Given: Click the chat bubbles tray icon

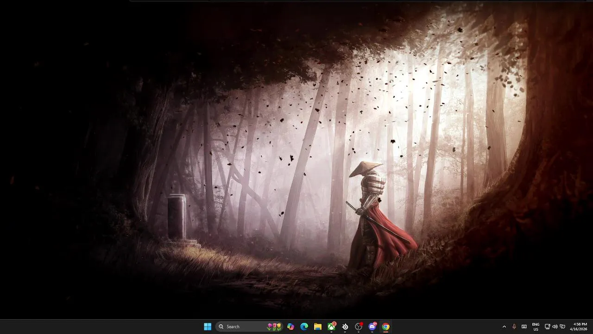Looking at the screenshot, I should [562, 327].
